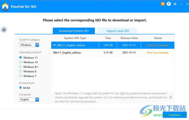The width and height of the screenshot is (189, 120).
Task: Select the Win11_English_x64.iso row
Action: 113,52
